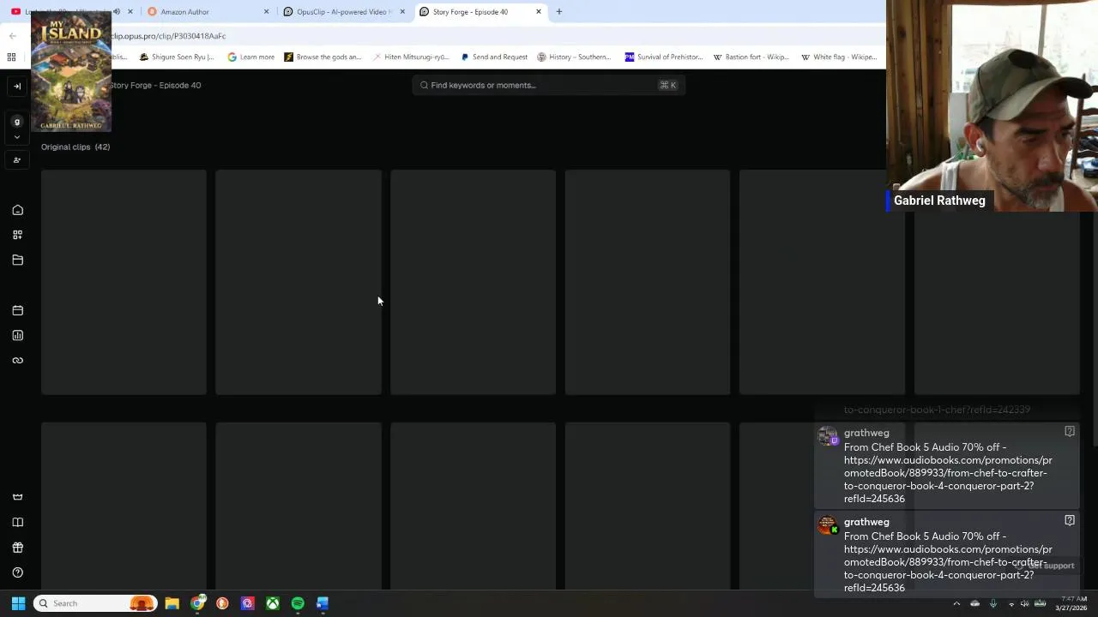Viewport: 1098px width, 617px height.
Task: Open the 'Browse the gods an...' bookmark
Action: 323,57
